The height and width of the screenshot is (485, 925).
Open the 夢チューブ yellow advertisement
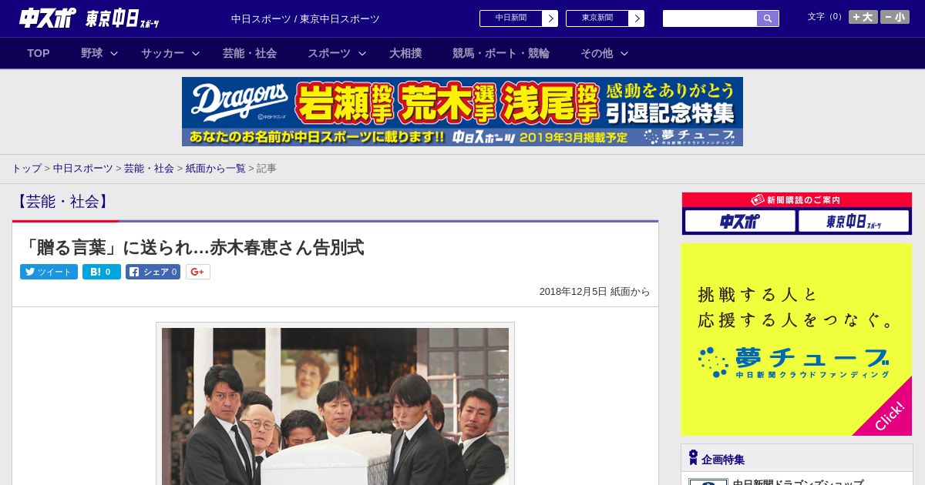[796, 339]
